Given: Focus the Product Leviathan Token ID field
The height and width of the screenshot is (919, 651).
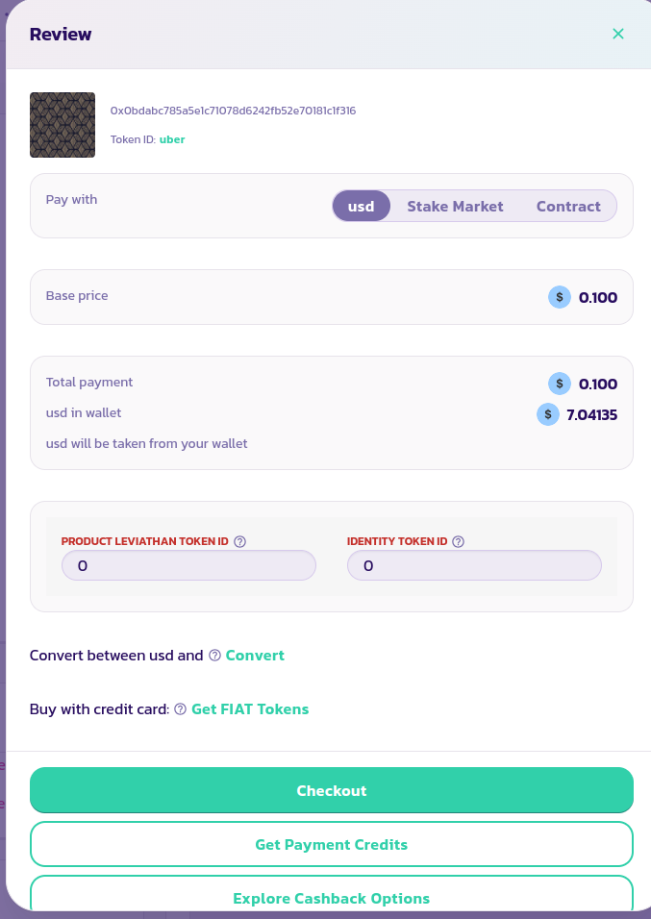Looking at the screenshot, I should pyautogui.click(x=188, y=565).
